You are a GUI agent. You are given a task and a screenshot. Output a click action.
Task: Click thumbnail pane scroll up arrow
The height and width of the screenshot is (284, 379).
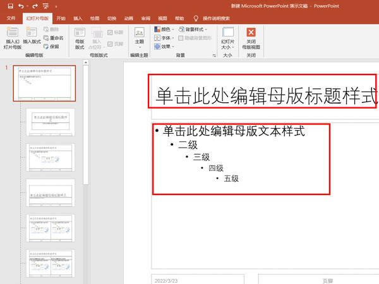[85, 62]
